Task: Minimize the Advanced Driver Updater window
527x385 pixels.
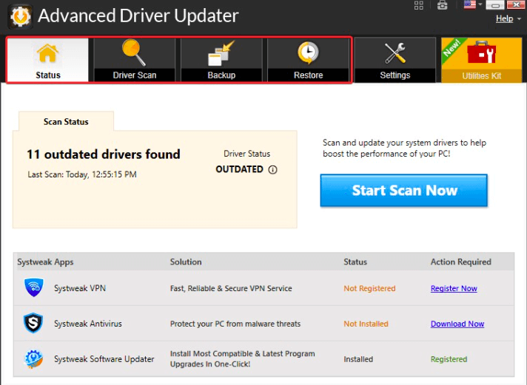Action: (x=495, y=4)
